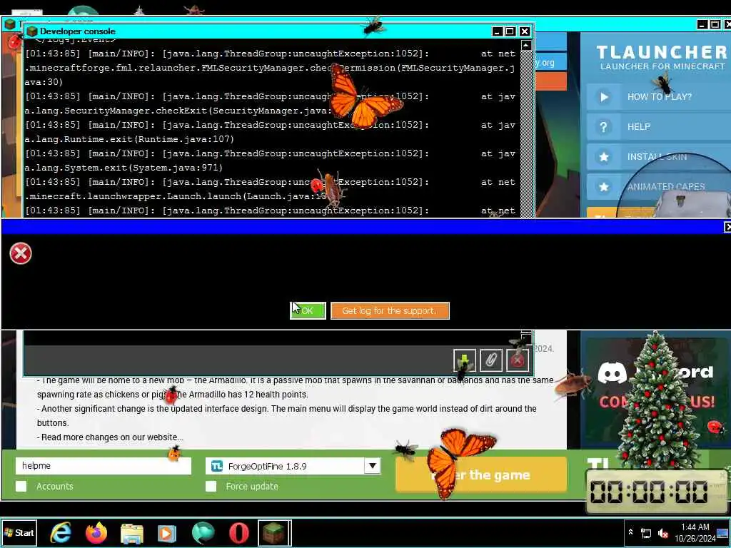Click 'Get log for the support' button
This screenshot has height=548, width=731.
coord(390,311)
